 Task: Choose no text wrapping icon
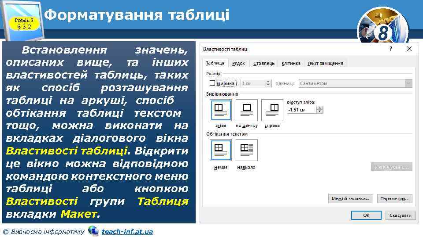point(220,150)
